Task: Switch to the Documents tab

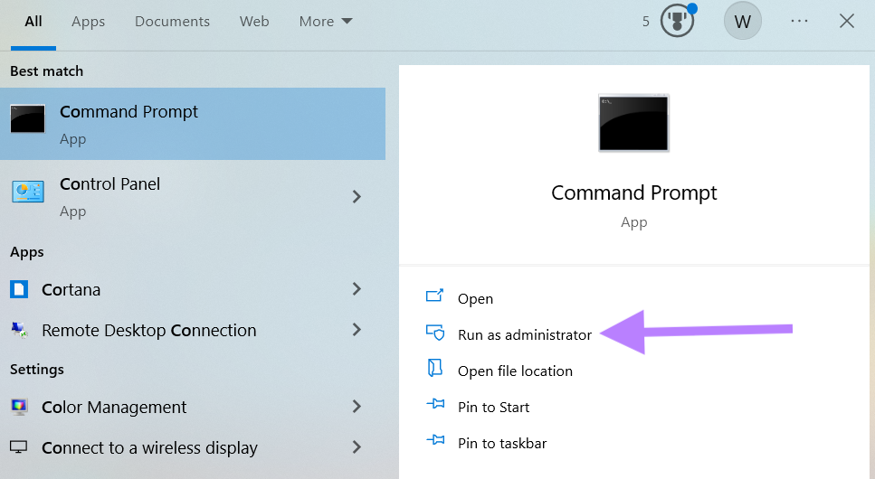Action: [x=173, y=21]
